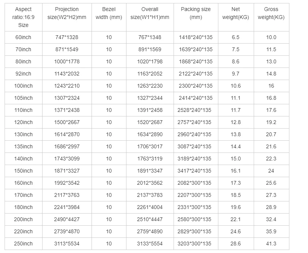Click the Overall size column header
308x253 pixels.
coord(150,13)
